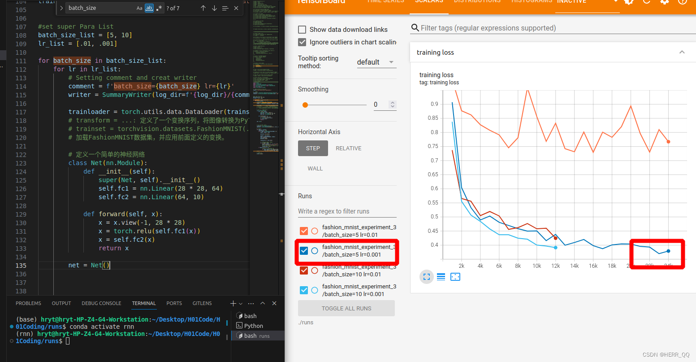
Task: Click TOGGLE ALL RUNS button
Action: pyautogui.click(x=346, y=309)
